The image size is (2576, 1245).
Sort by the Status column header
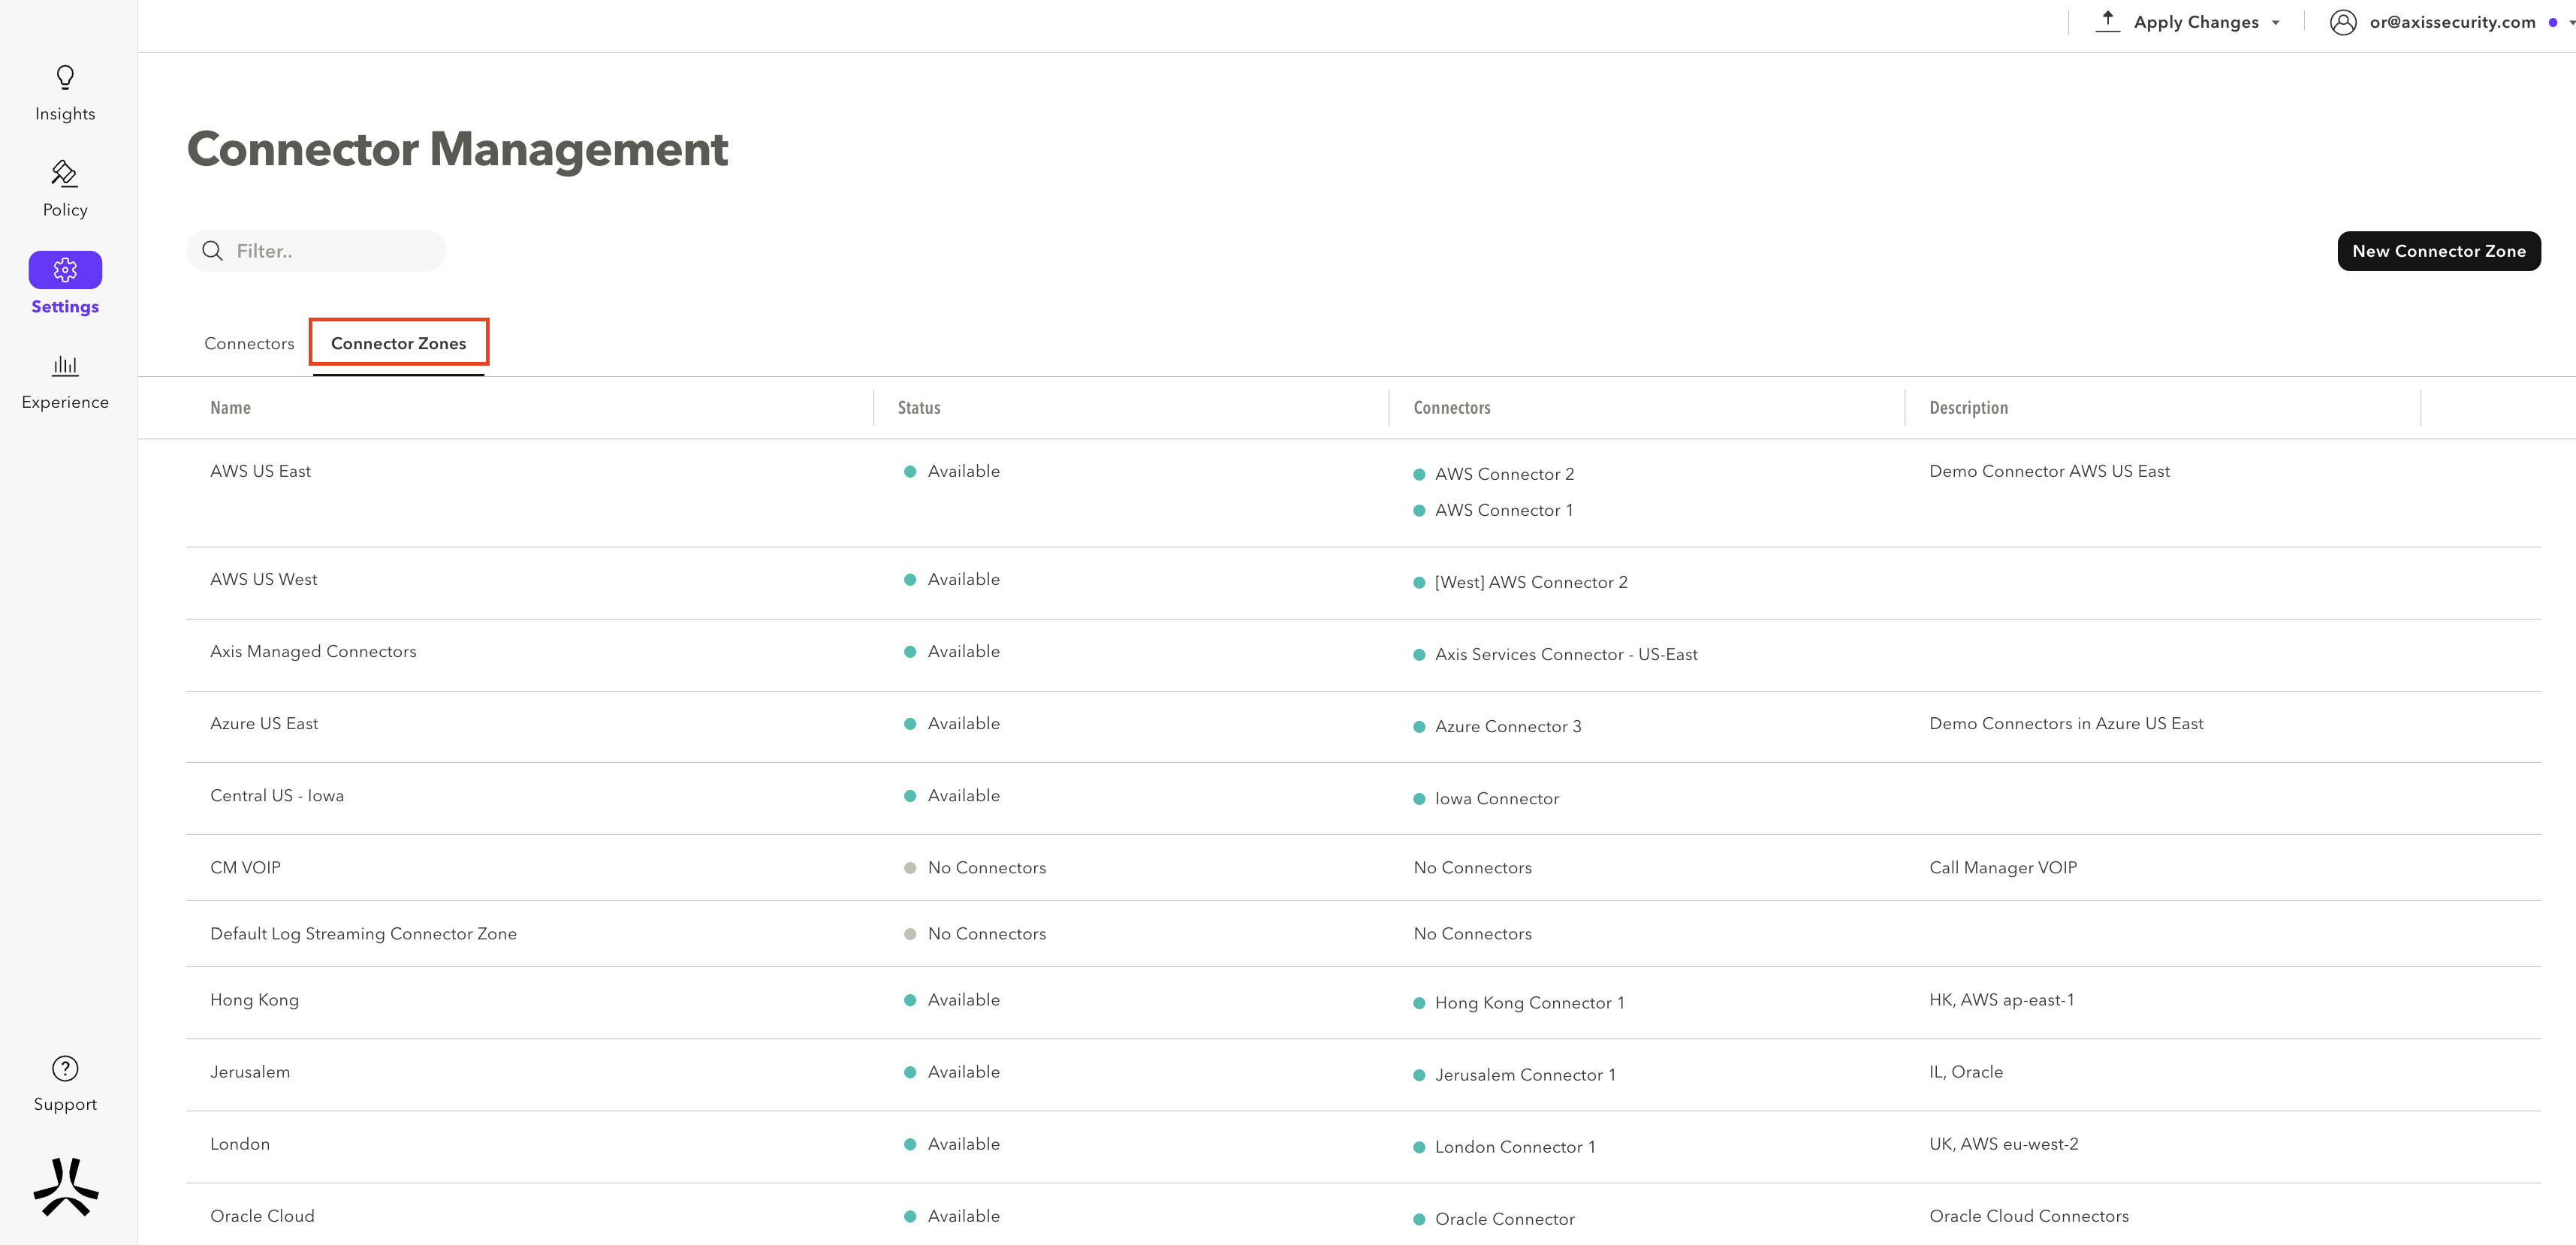[918, 408]
